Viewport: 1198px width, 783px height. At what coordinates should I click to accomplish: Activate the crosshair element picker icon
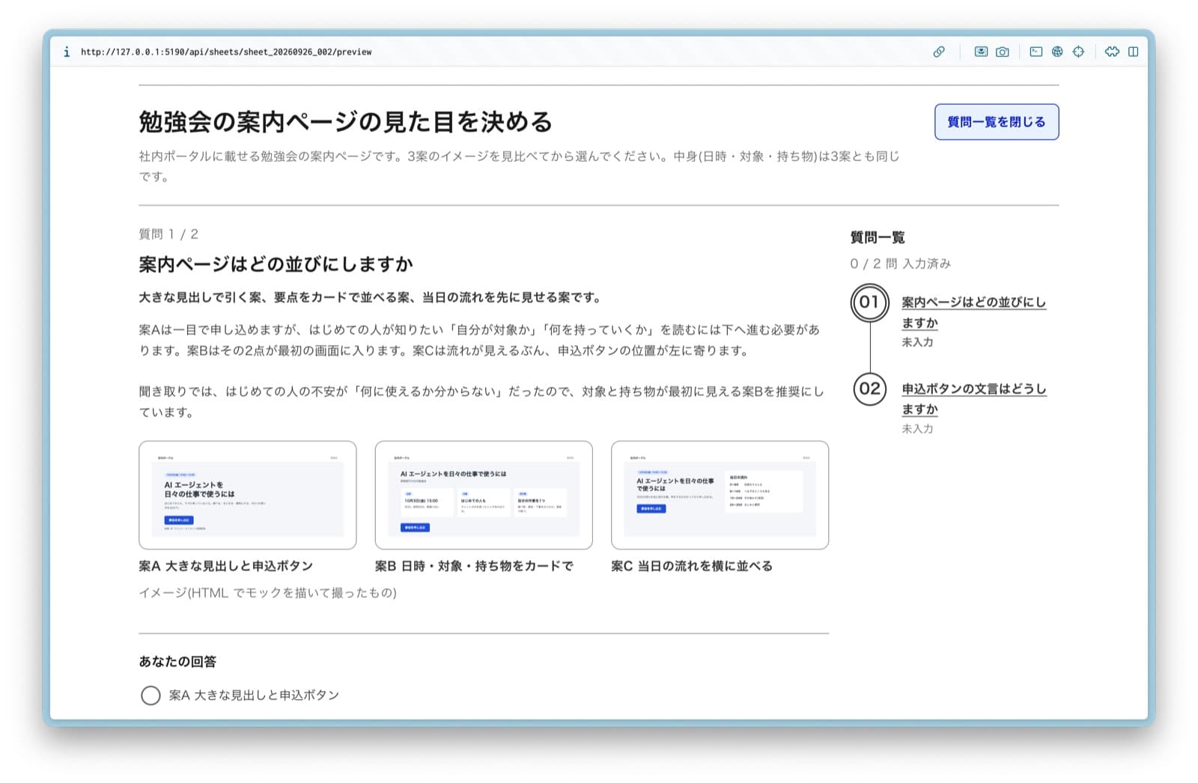point(1078,52)
